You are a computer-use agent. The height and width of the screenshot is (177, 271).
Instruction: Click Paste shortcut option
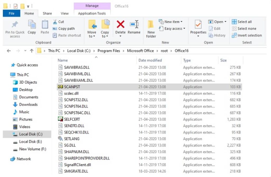click(x=67, y=35)
